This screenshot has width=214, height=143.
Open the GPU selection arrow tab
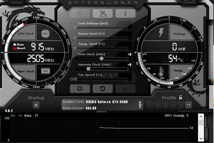[x=141, y=105]
